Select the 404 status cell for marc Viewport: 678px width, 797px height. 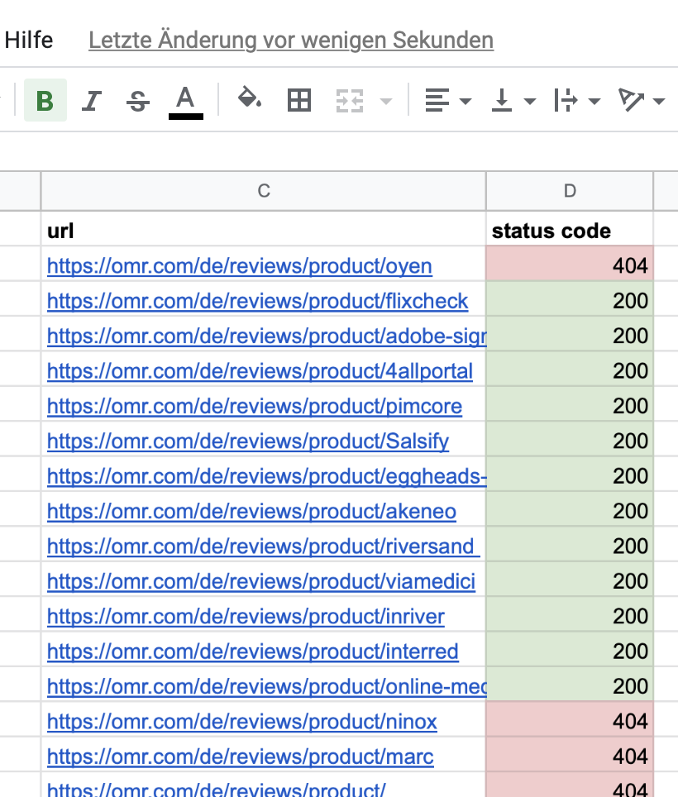(570, 754)
